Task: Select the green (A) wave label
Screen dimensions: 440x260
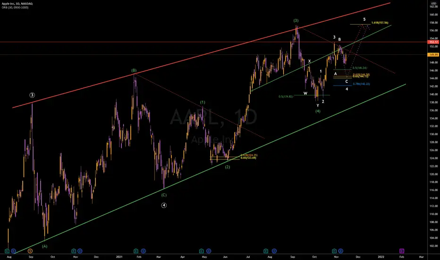Action: click(45, 246)
